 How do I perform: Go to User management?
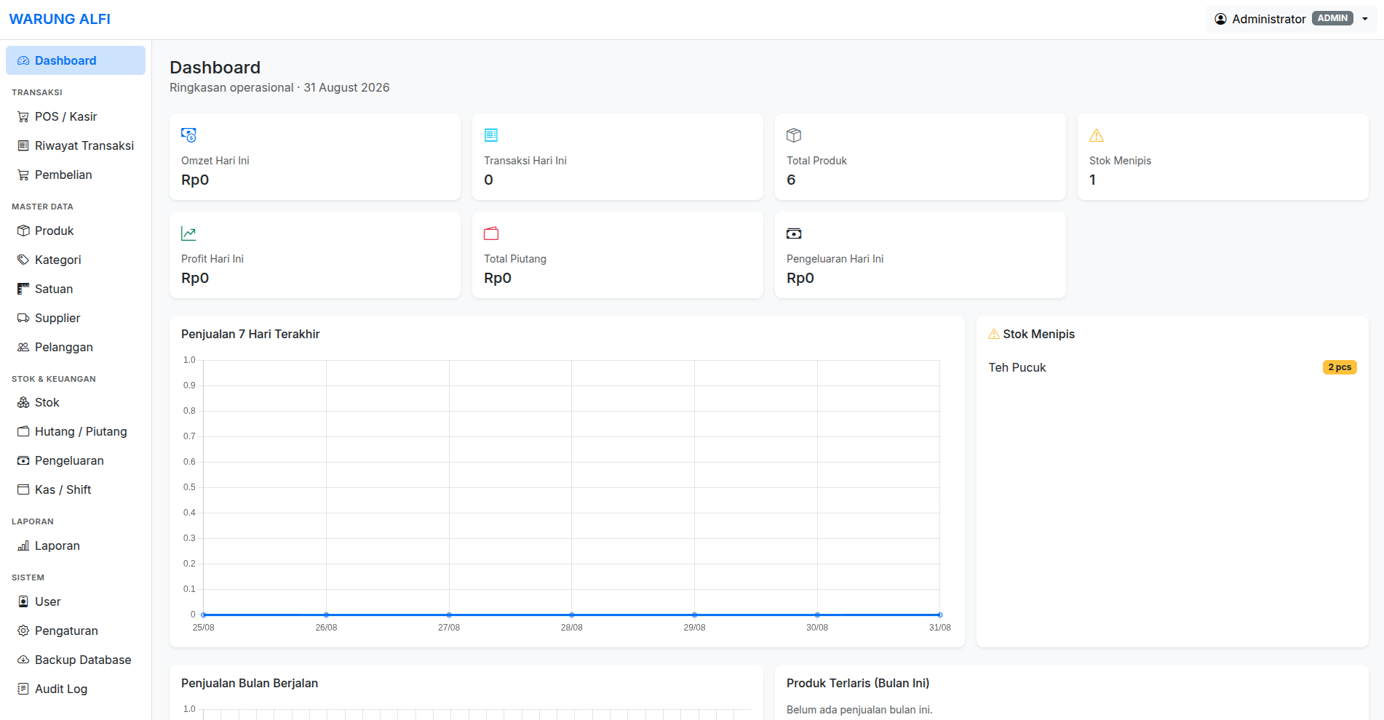pos(76,601)
